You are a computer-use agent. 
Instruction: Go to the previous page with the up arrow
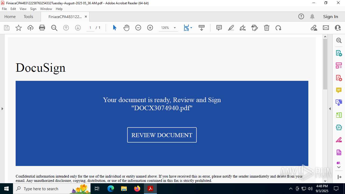coord(66,28)
